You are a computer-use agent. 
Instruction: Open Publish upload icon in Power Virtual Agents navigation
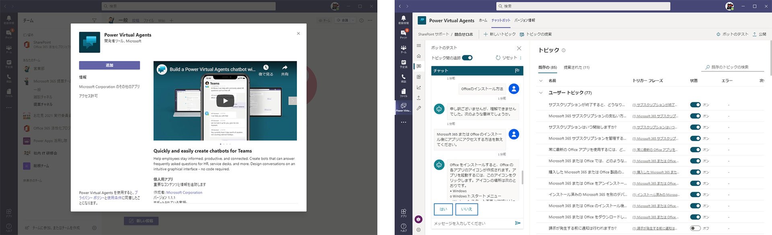(x=419, y=97)
